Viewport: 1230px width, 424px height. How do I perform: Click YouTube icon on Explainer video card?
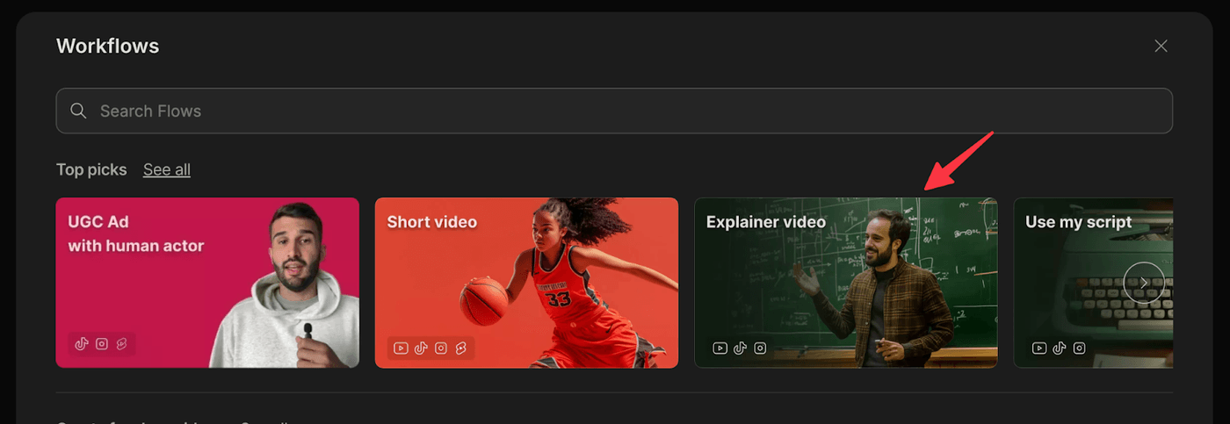point(720,349)
